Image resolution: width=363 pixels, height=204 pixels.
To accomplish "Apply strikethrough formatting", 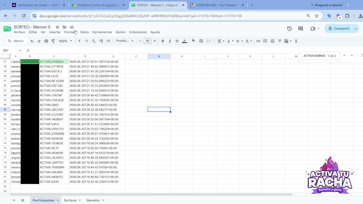I will (177, 41).
